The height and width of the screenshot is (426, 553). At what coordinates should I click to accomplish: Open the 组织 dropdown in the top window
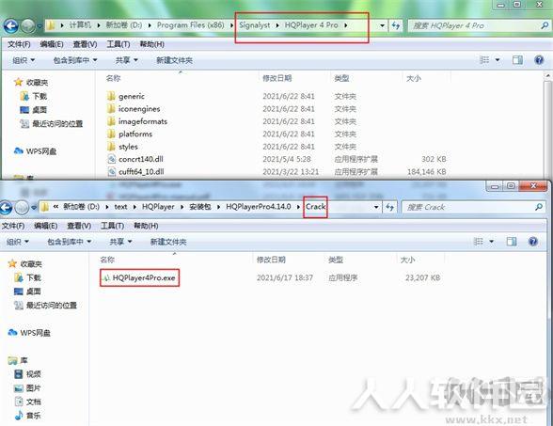pyautogui.click(x=24, y=60)
